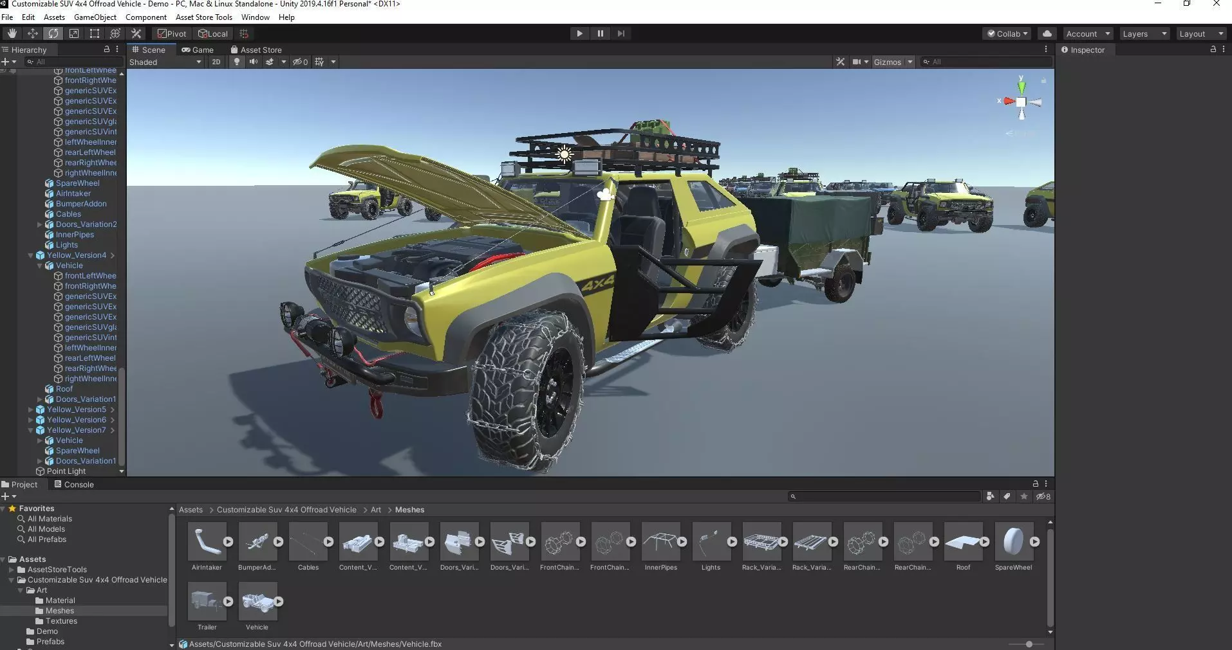Select AirIntaker mesh thumbnail
The image size is (1232, 650).
point(207,541)
